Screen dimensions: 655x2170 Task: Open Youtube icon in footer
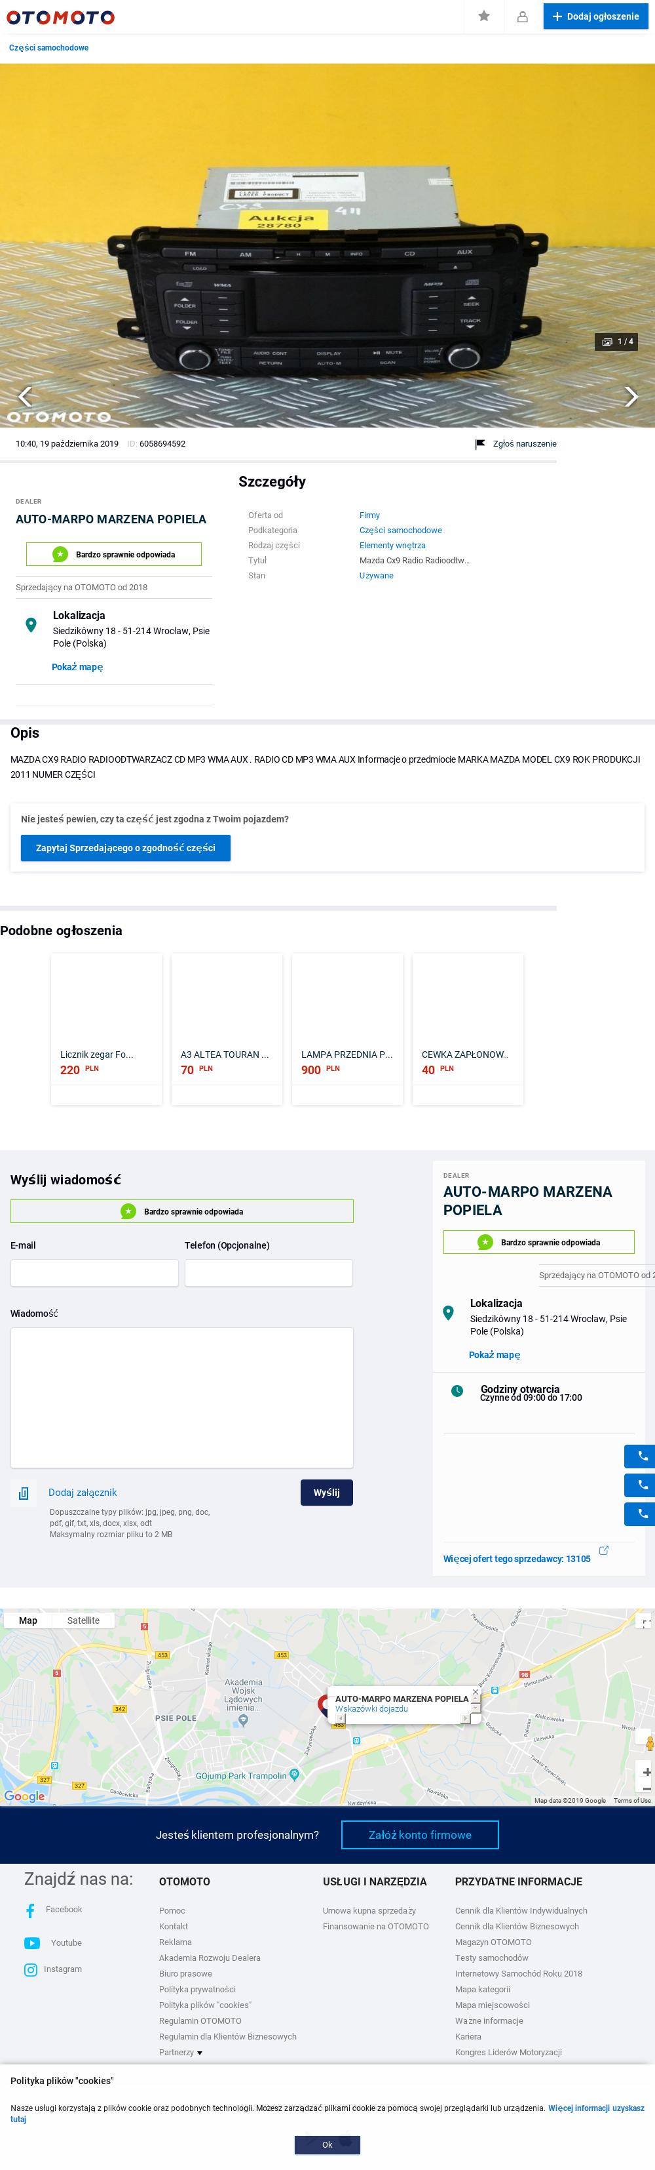pos(32,1943)
